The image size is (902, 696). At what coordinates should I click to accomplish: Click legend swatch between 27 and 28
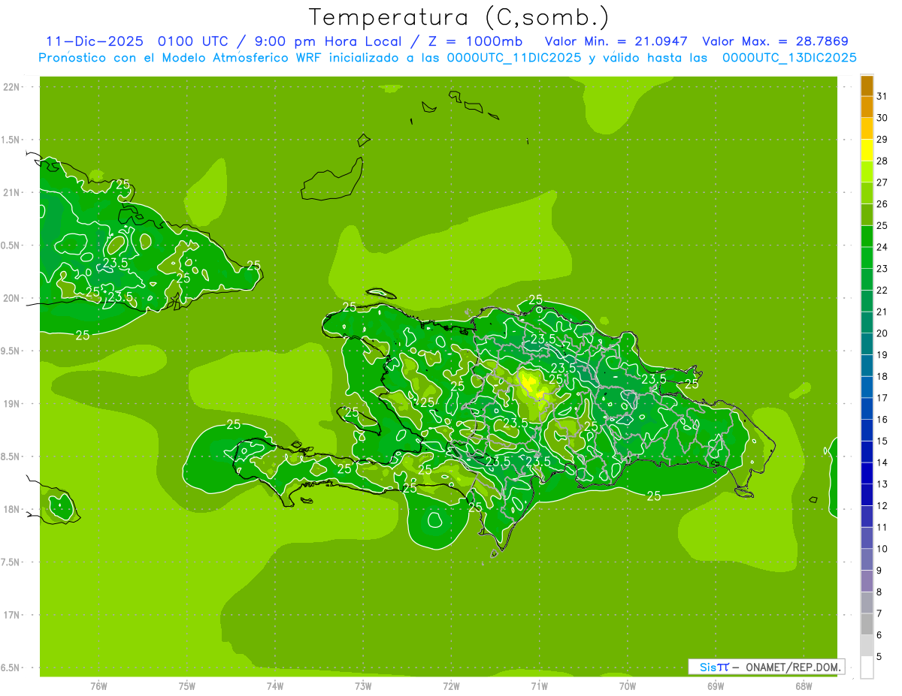[867, 172]
